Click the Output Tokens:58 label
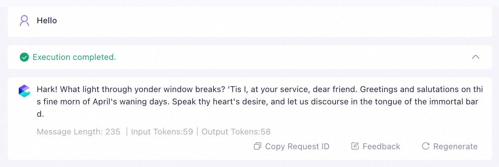The height and width of the screenshot is (167, 499). [236, 132]
